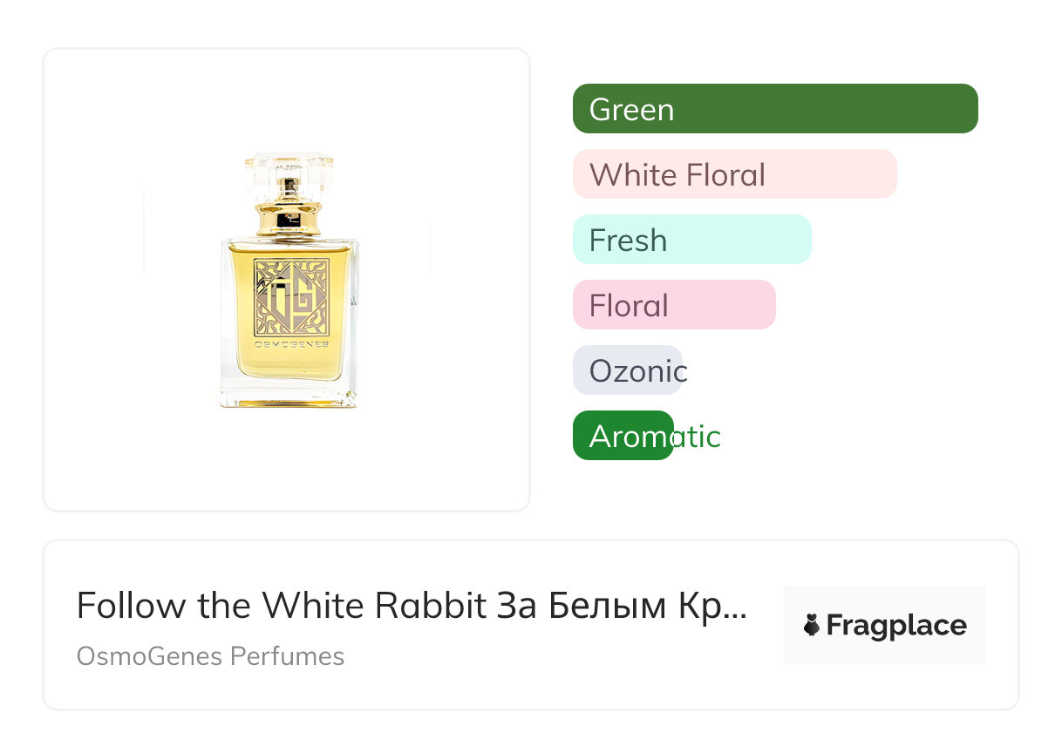Click the OSMOGENES text on the bottle

290,344
